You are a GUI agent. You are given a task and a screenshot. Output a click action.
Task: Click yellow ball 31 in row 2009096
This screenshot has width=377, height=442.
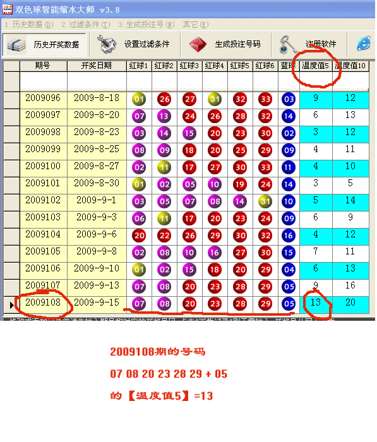(x=215, y=99)
